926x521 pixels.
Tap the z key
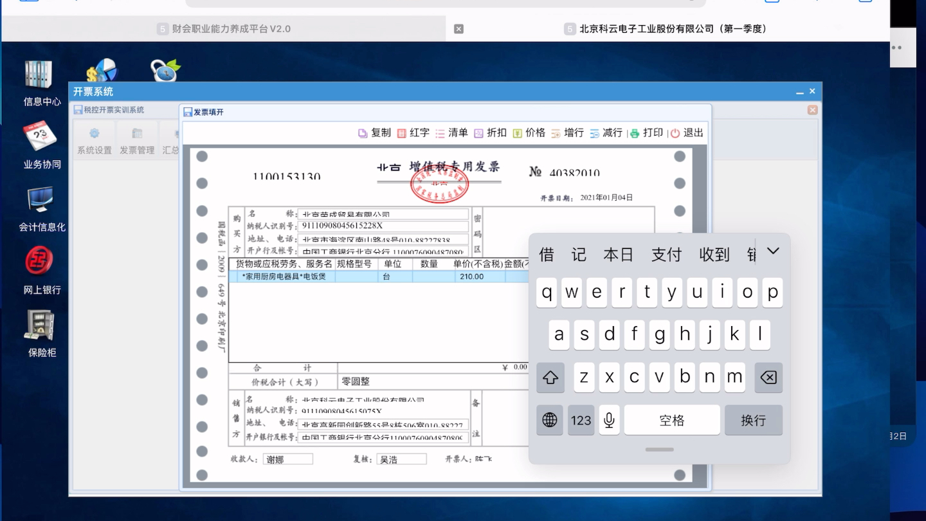[584, 378]
